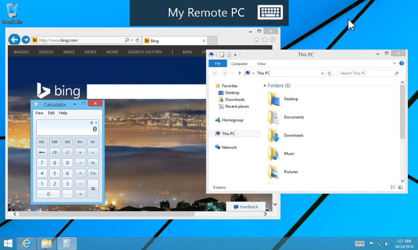Image resolution: width=418 pixels, height=250 pixels.
Task: Click the 1/x reciprocal key
Action: 93,173
